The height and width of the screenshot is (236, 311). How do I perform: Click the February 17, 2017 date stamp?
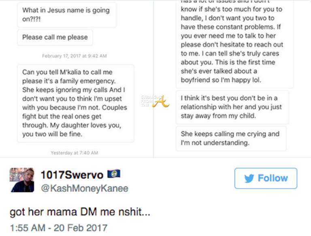[75, 56]
